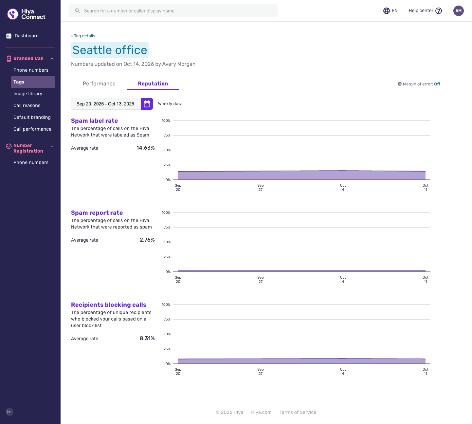This screenshot has height=424, width=472.
Task: Click the Help center question mark icon
Action: pos(439,11)
